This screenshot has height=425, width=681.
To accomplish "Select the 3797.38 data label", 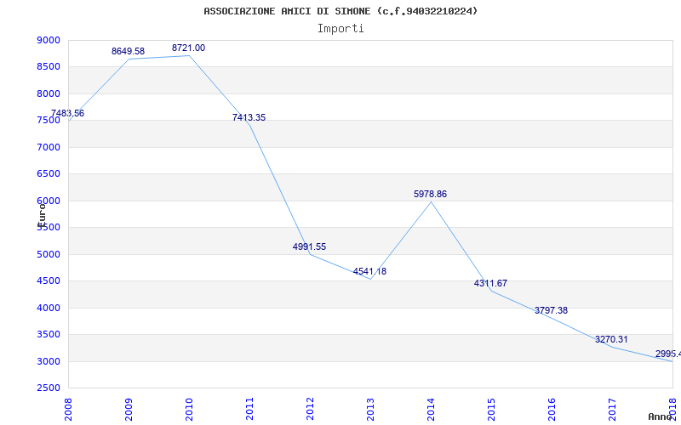I will point(551,310).
